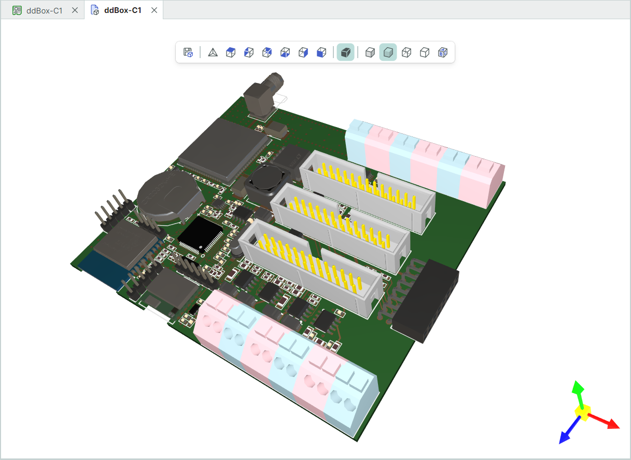The width and height of the screenshot is (631, 460).
Task: Click the save 3D model icon
Action: pyautogui.click(x=188, y=52)
